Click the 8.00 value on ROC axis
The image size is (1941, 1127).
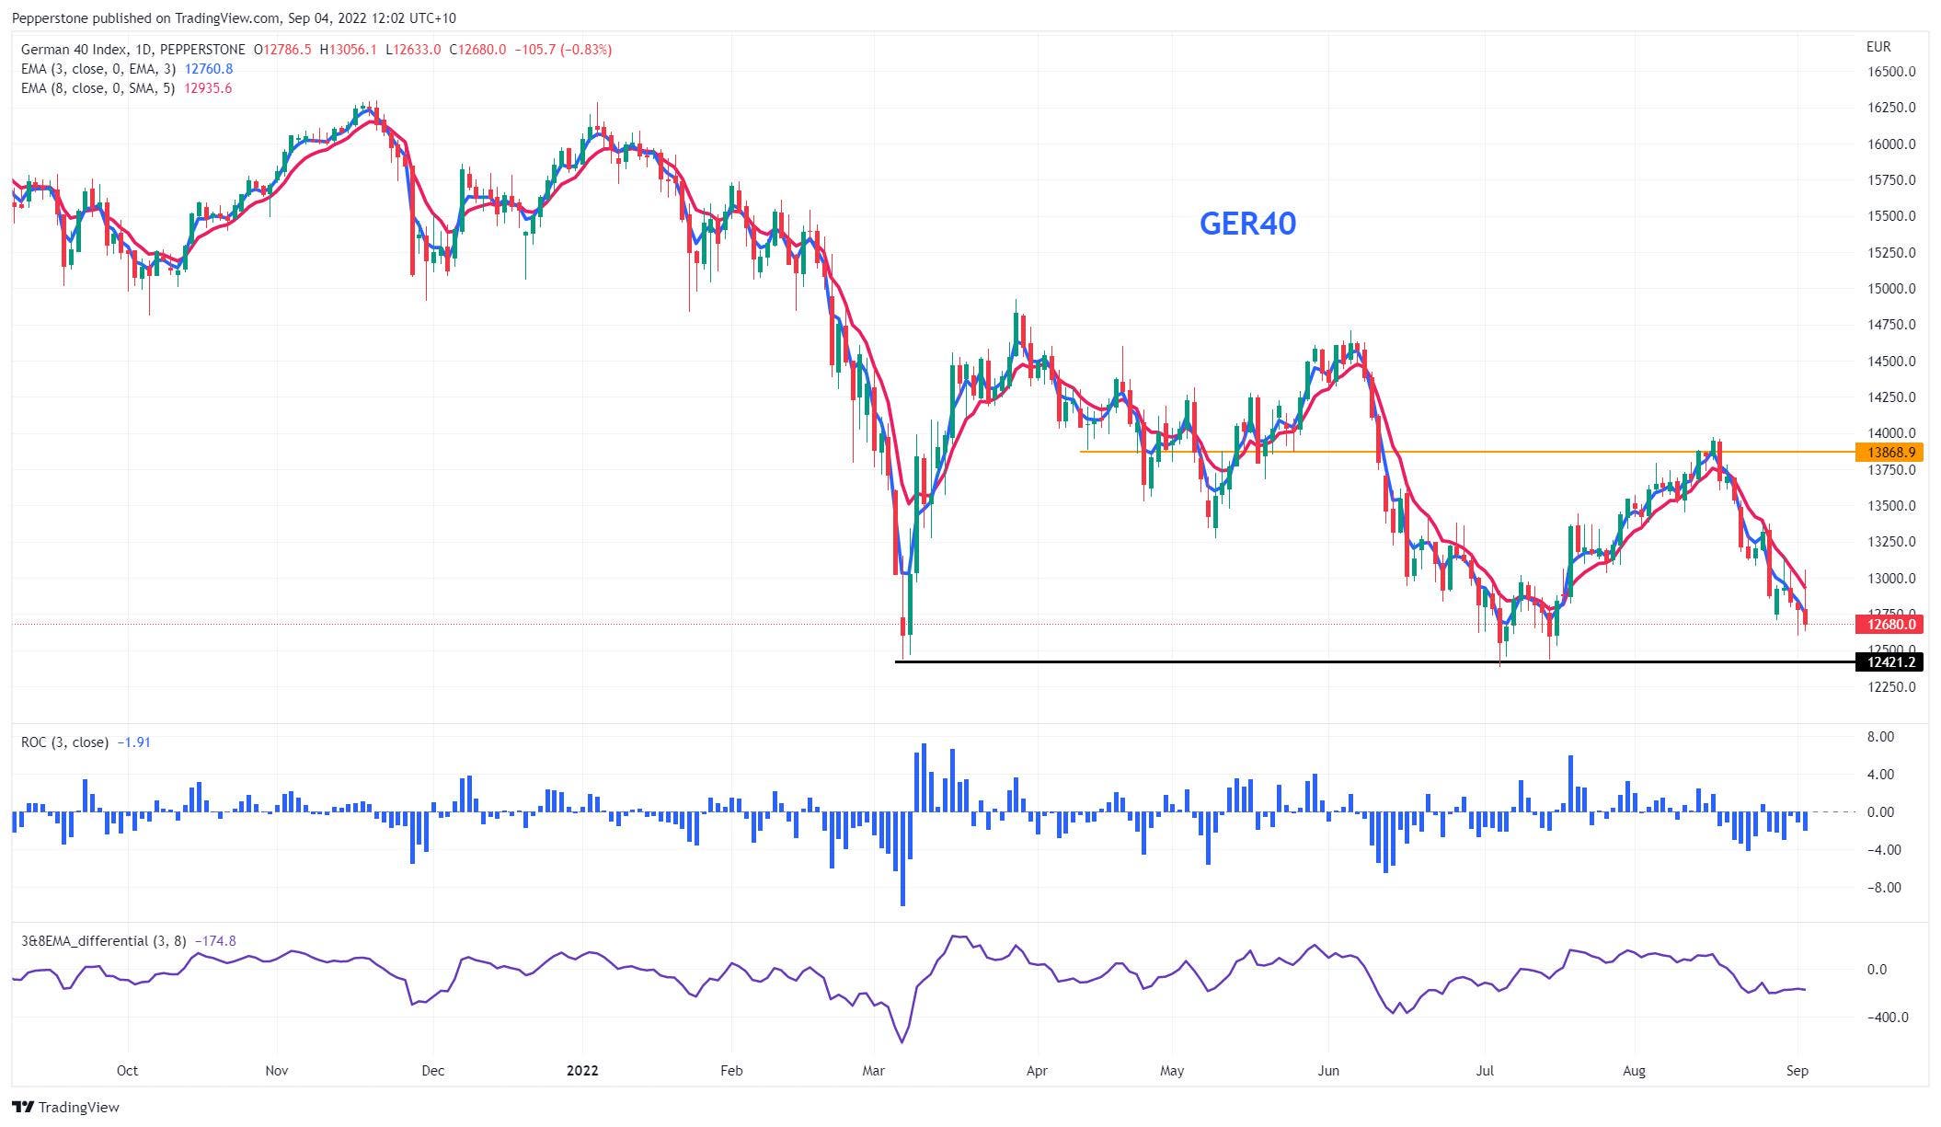[1881, 737]
